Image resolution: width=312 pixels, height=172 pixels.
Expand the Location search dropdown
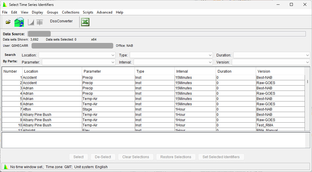(x=113, y=55)
